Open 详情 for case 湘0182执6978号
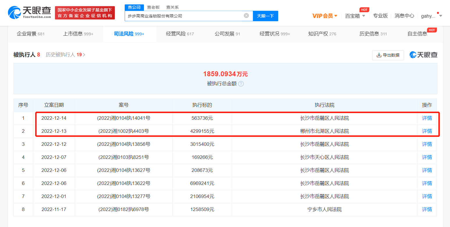This screenshot has height=227, width=450. tap(427, 209)
